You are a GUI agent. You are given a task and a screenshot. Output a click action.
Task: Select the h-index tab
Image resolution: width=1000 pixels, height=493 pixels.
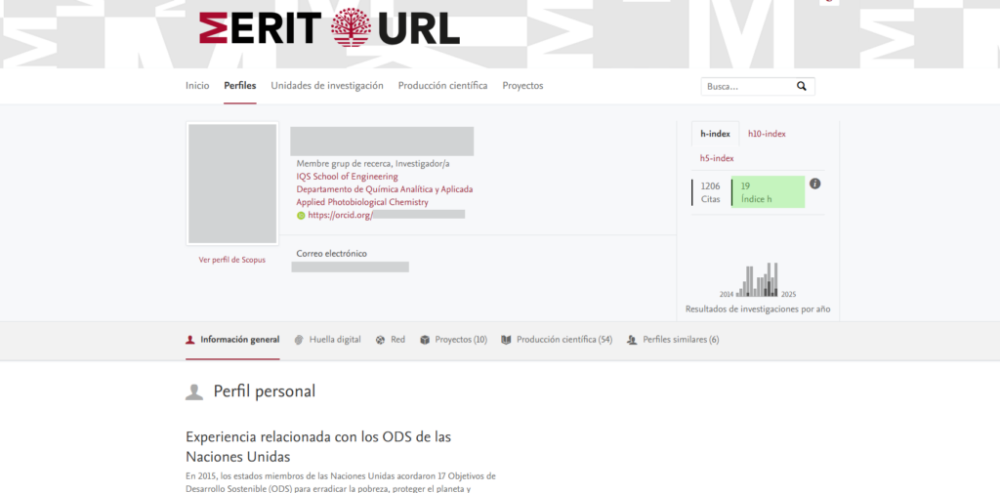[715, 134]
